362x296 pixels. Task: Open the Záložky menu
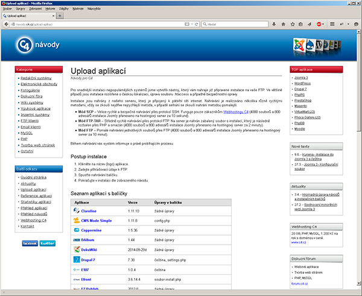coord(64,9)
